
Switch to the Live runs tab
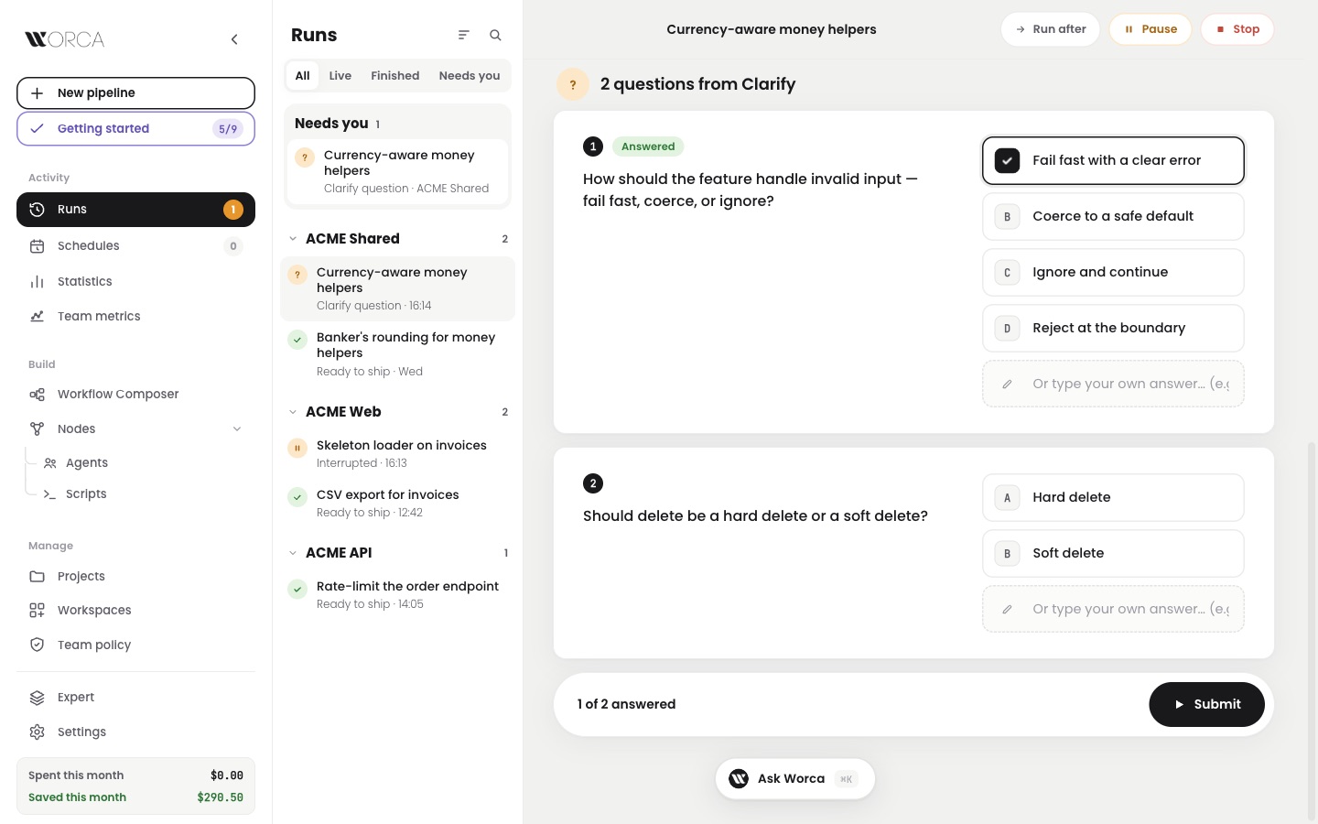[x=340, y=75]
